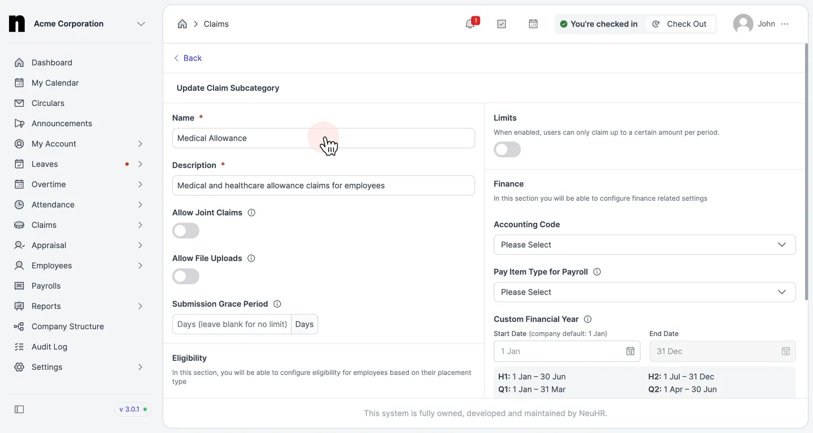
Task: Open the tasks checklist icon
Action: tap(501, 24)
